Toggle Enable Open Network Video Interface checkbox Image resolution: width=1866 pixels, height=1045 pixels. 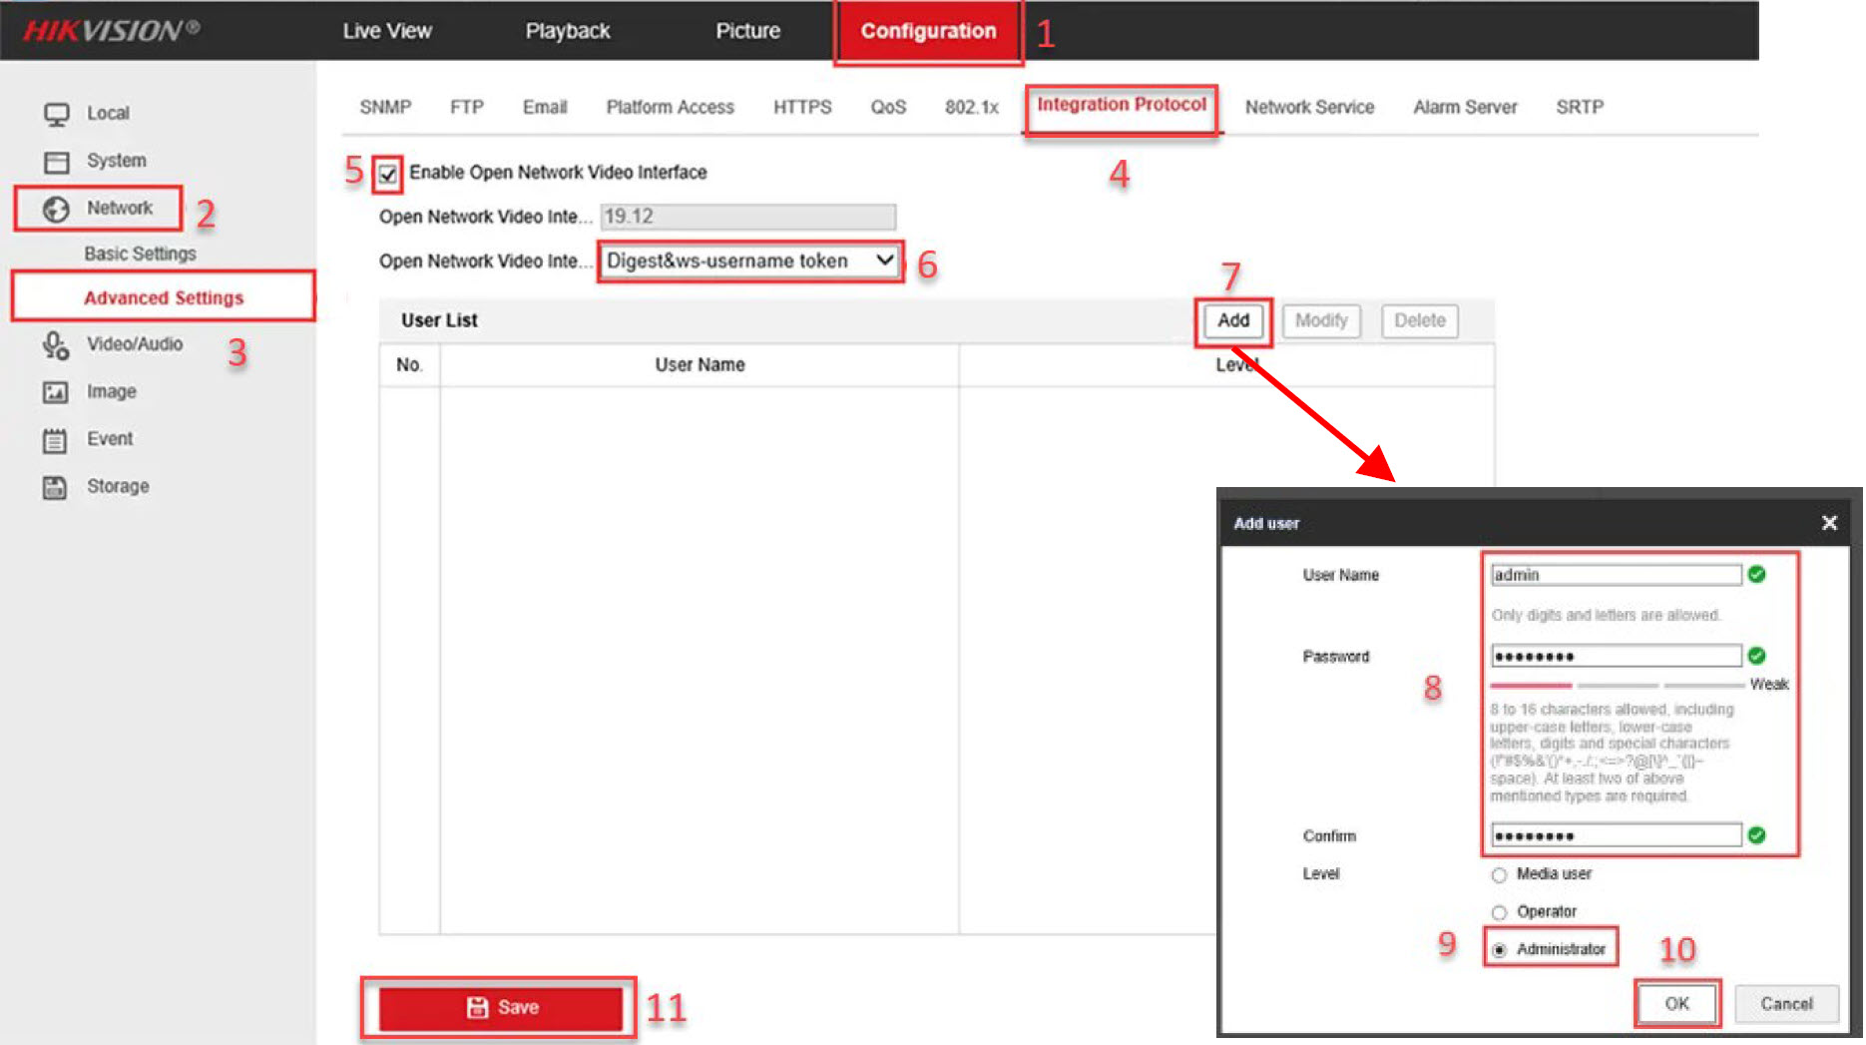[388, 175]
